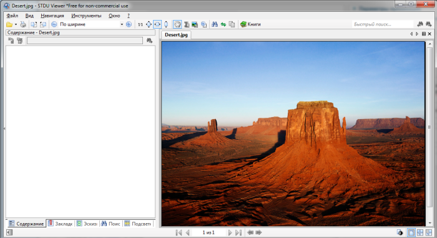Collapse side panel via splitter arrow

[x=4, y=128]
